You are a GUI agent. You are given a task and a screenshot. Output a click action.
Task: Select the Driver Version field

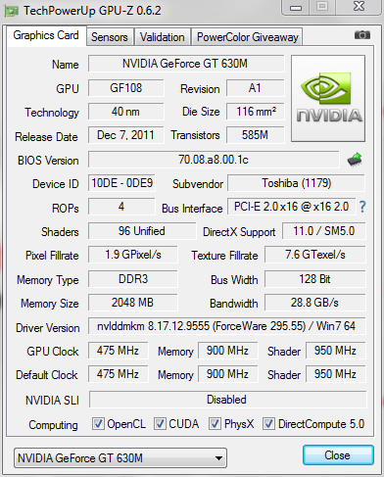[226, 326]
